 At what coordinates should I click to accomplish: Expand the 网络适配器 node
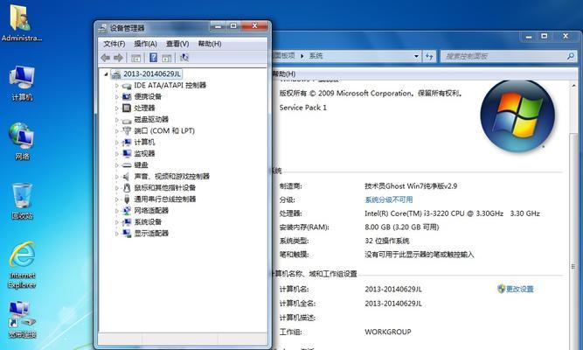point(117,211)
